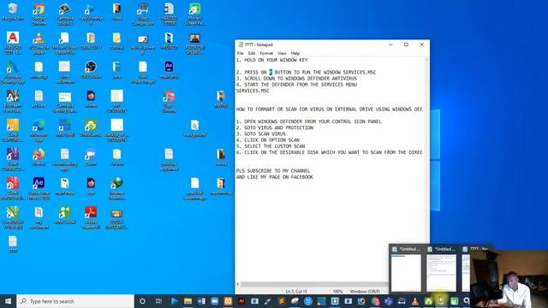Click the highlighted Notepad taskbar button
This screenshot has height=308, width=548.
click(441, 300)
